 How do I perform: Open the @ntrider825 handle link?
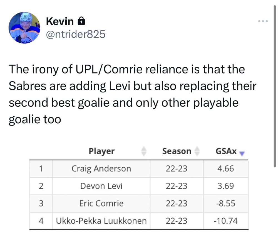[x=76, y=34]
